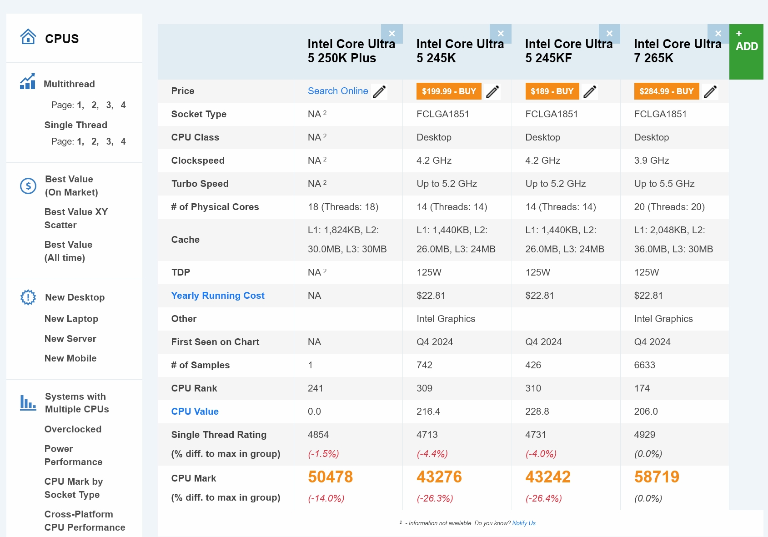This screenshot has width=768, height=537.
Task: Click the New Desktop gear icon
Action: point(28,297)
